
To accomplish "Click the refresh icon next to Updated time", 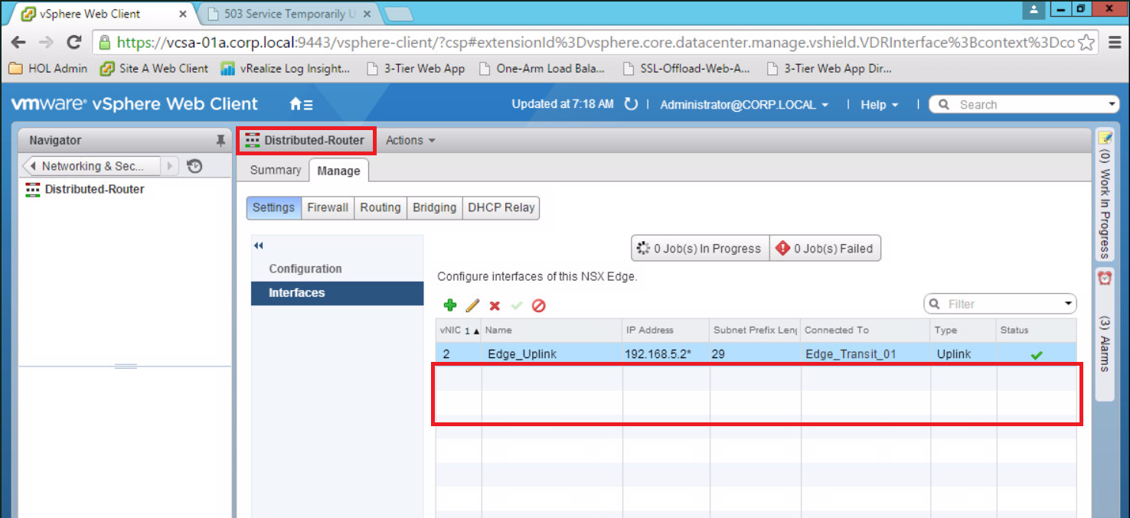I will coord(631,104).
